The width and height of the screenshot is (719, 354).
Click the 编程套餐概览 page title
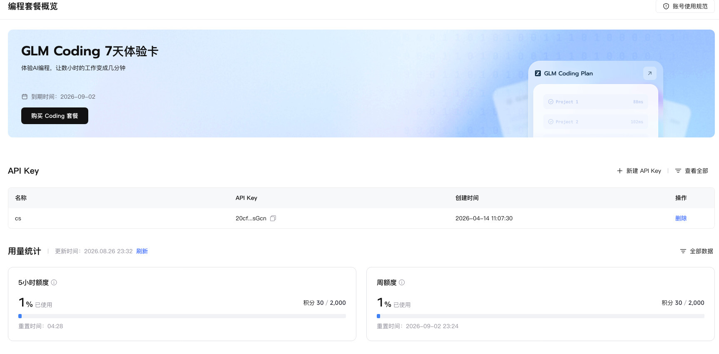[33, 6]
